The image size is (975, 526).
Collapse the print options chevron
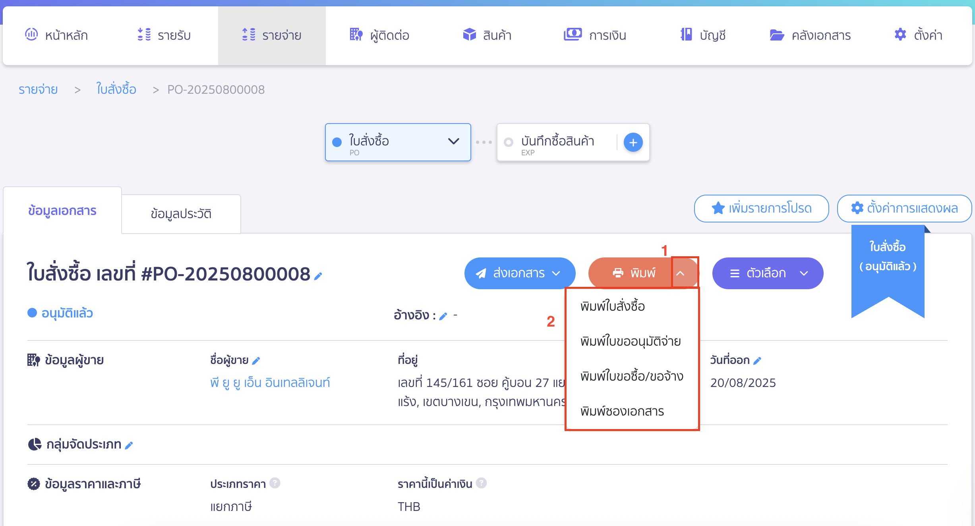point(681,273)
